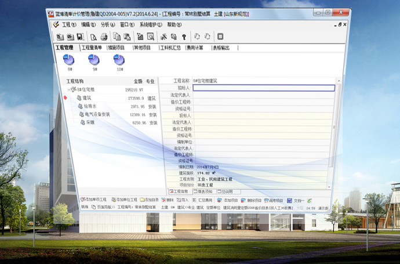Open the 8# project pie icon
400x264 pixels.
pyautogui.click(x=69, y=60)
